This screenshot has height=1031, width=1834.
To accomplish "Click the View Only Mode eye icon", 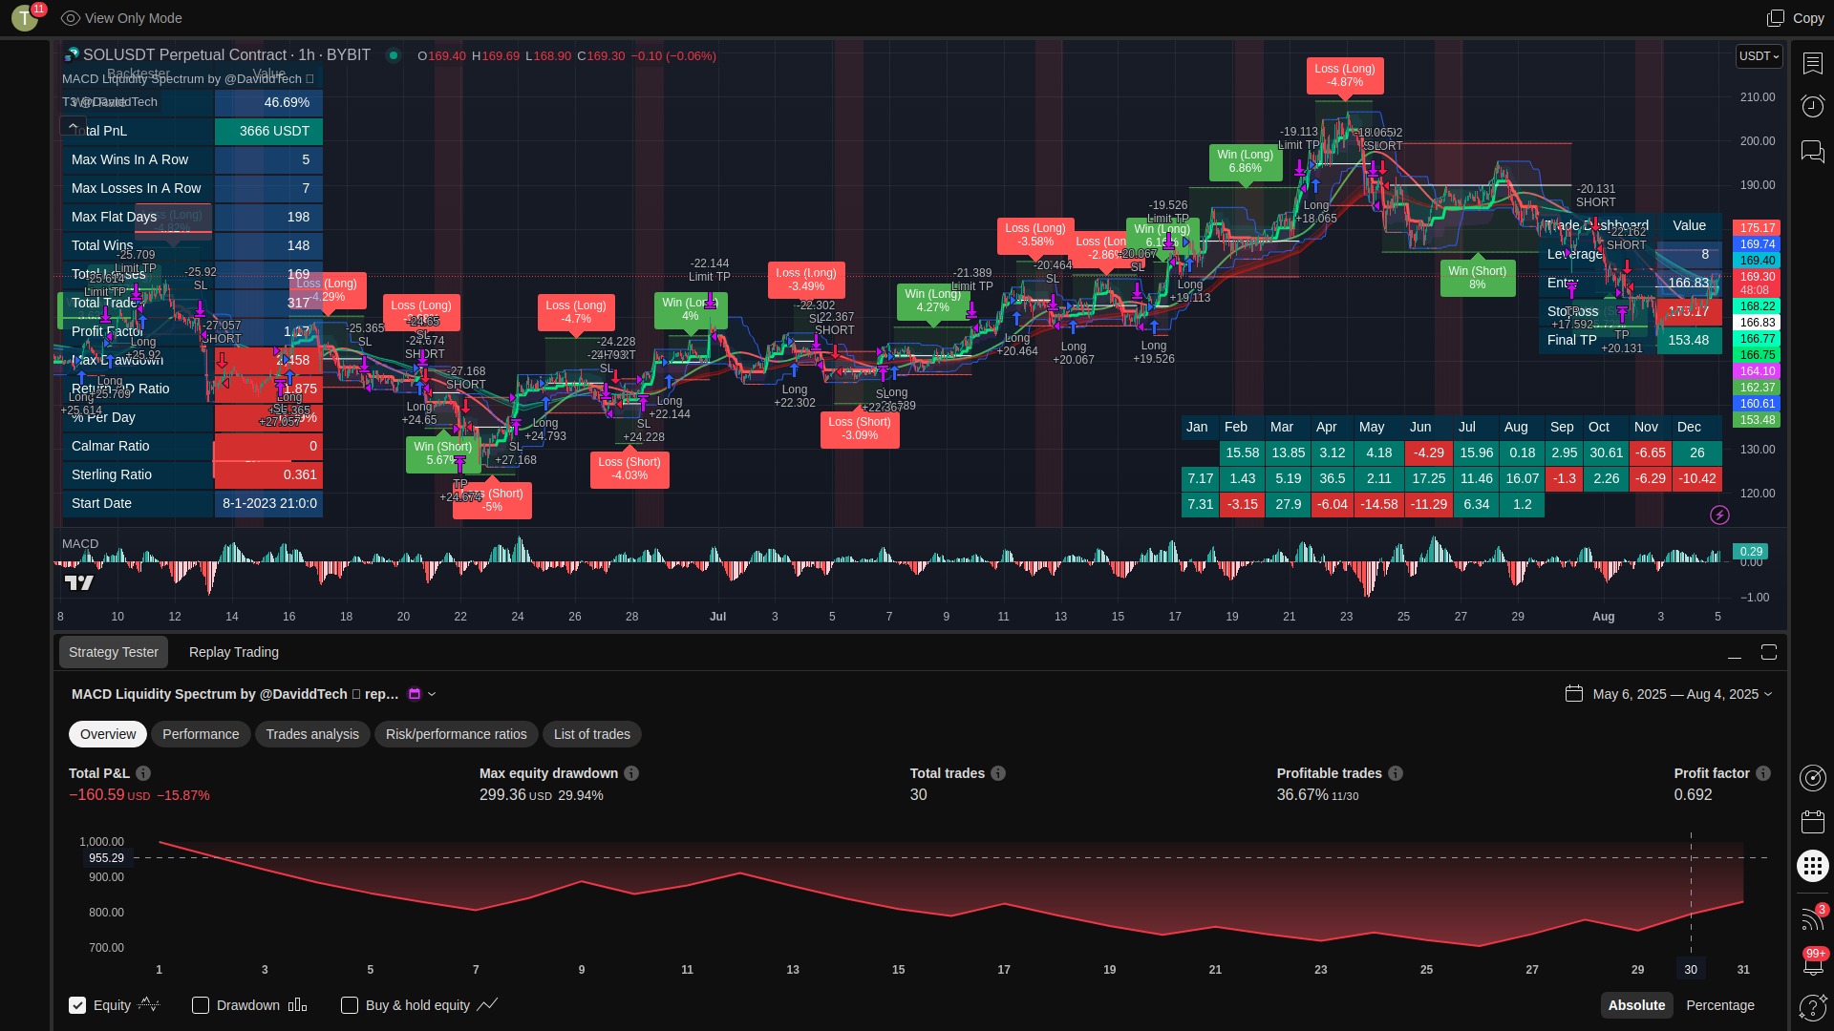I will 70,18.
